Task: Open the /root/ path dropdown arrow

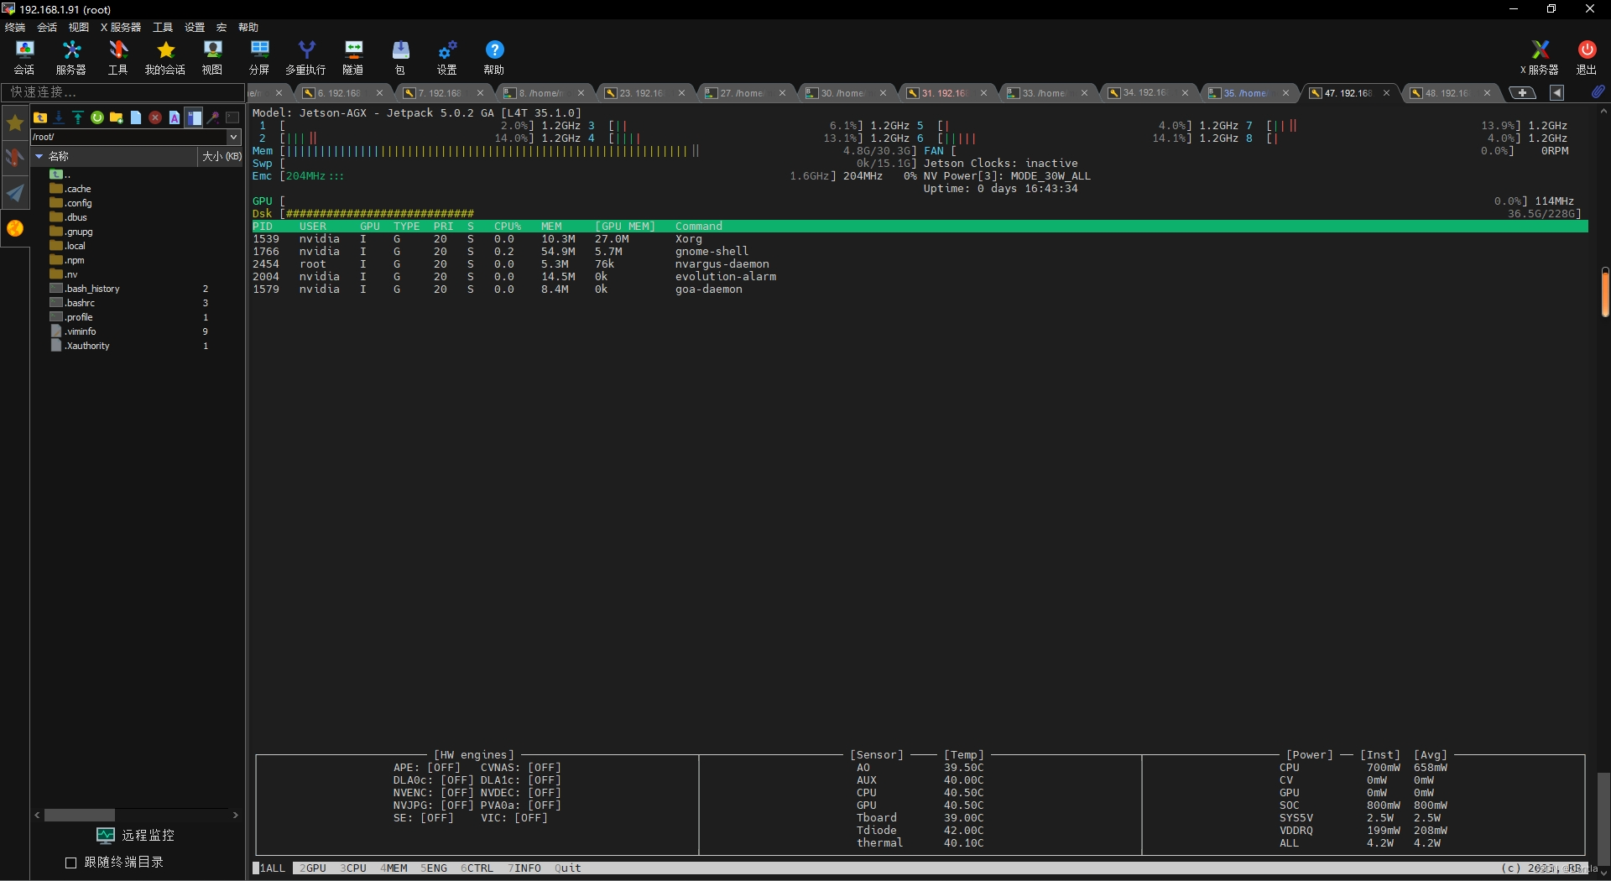Action: click(x=234, y=137)
